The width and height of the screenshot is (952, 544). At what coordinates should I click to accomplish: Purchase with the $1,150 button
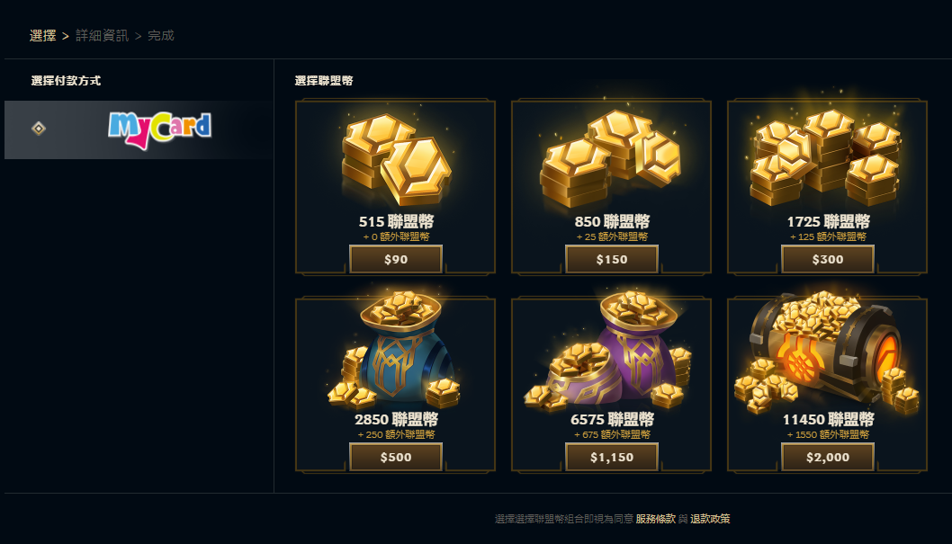point(611,458)
